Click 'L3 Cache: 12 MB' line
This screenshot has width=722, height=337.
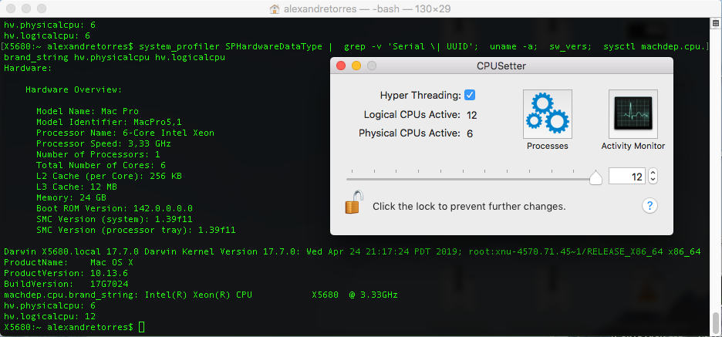[x=76, y=187]
